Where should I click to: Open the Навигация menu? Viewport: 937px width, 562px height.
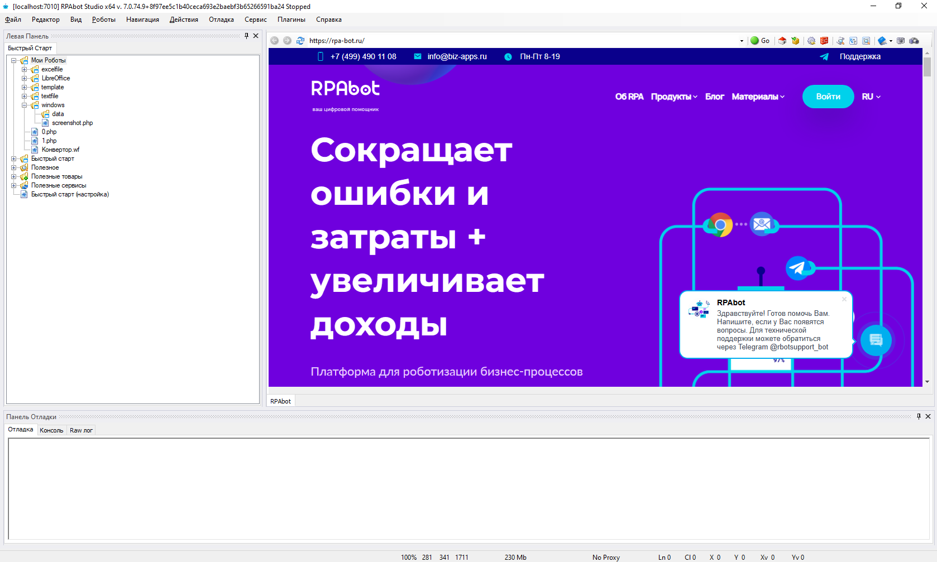pos(142,20)
